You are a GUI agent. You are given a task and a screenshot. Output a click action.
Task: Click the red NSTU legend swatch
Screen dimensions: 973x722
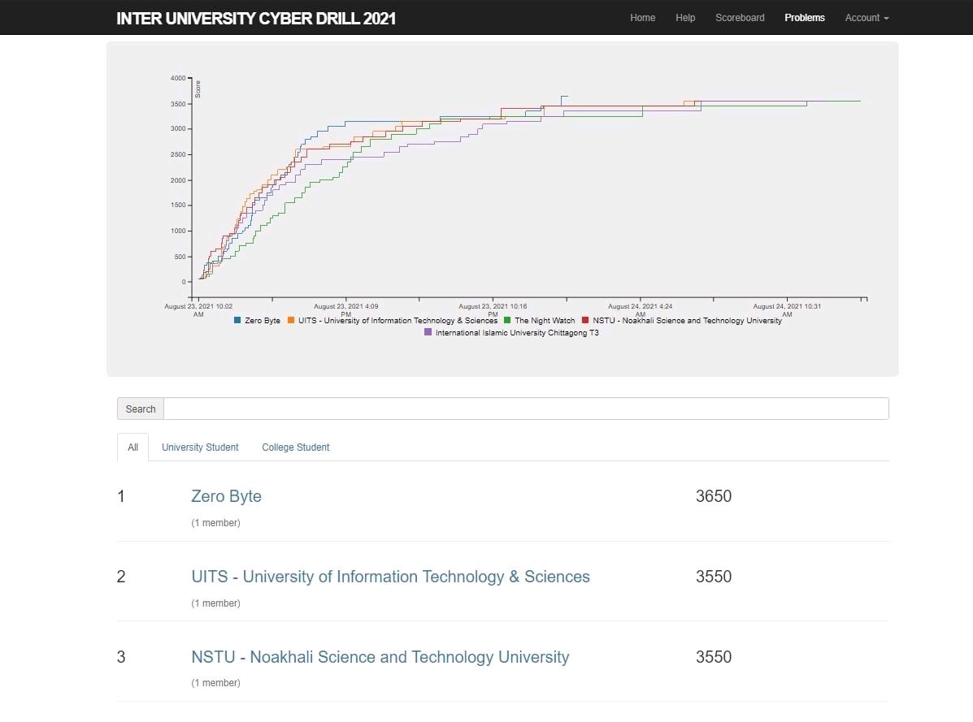coord(585,321)
